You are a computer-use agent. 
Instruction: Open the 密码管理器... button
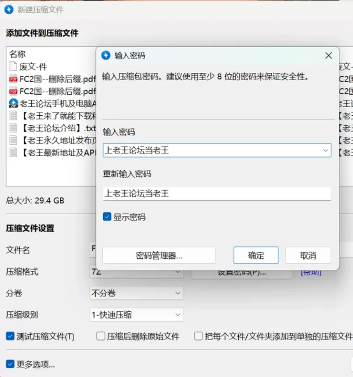(159, 255)
